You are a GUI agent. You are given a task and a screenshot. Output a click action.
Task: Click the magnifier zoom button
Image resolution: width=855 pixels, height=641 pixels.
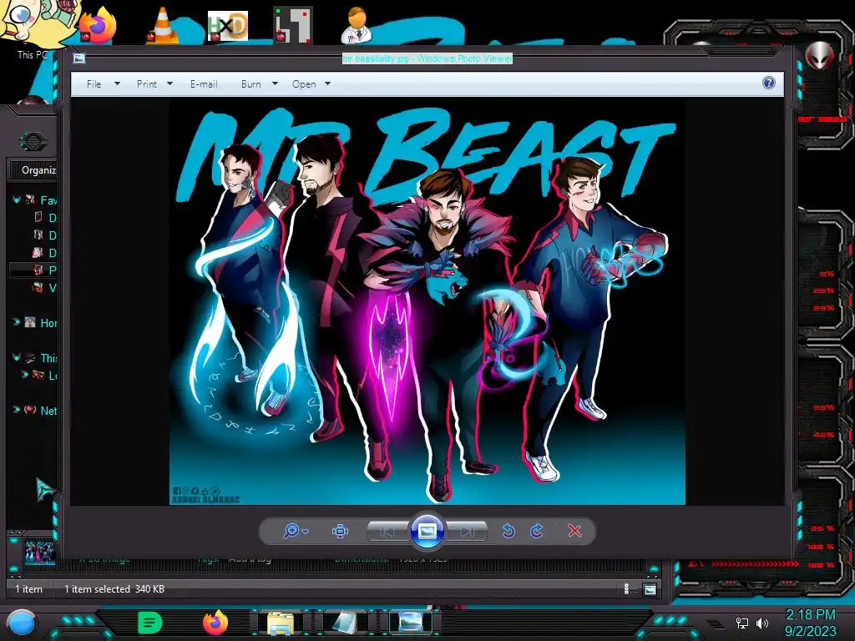(291, 531)
